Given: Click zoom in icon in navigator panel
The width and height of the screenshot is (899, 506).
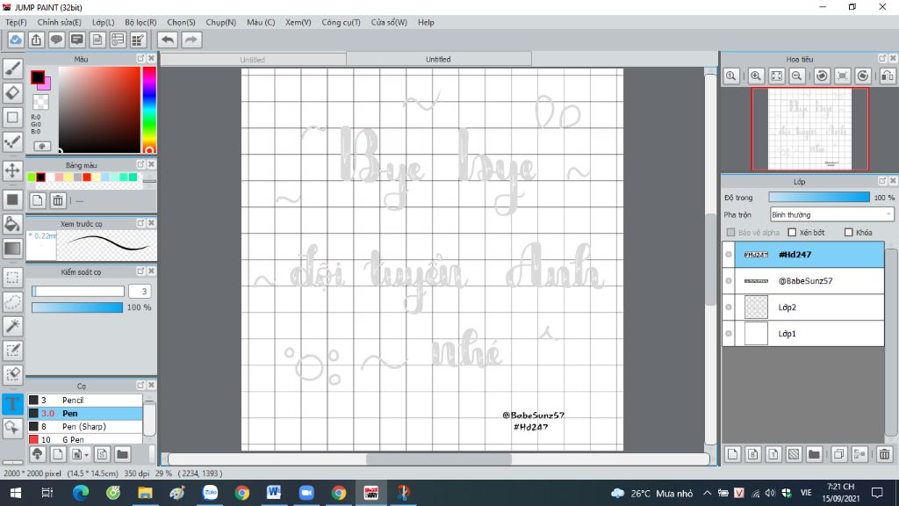Looking at the screenshot, I should coord(756,76).
